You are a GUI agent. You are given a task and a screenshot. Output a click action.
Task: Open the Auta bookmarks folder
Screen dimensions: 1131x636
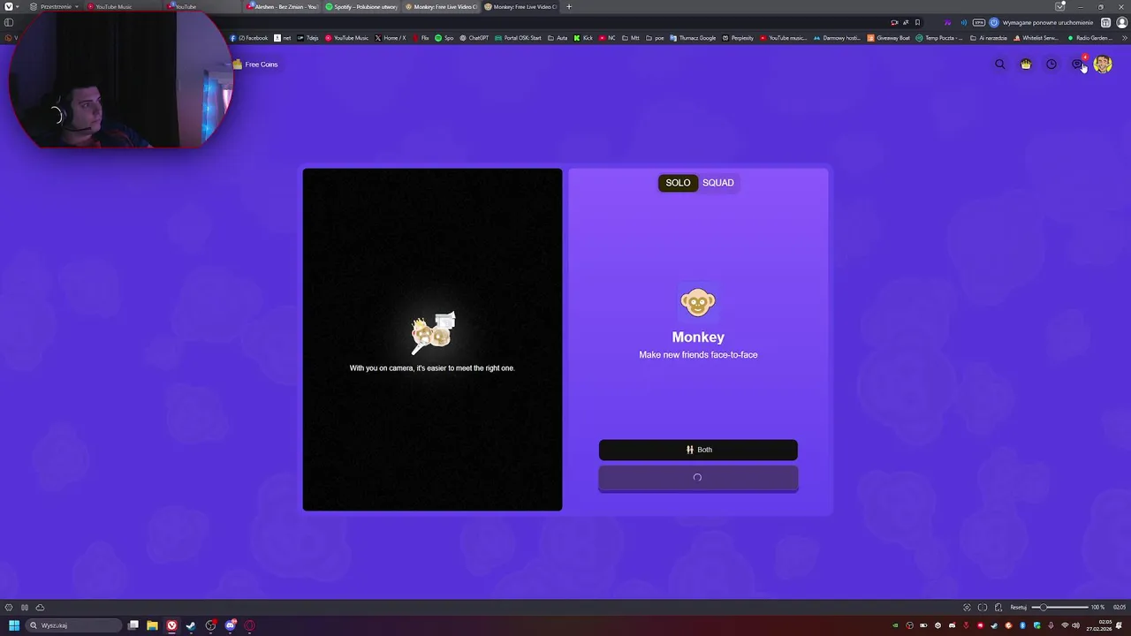click(558, 38)
